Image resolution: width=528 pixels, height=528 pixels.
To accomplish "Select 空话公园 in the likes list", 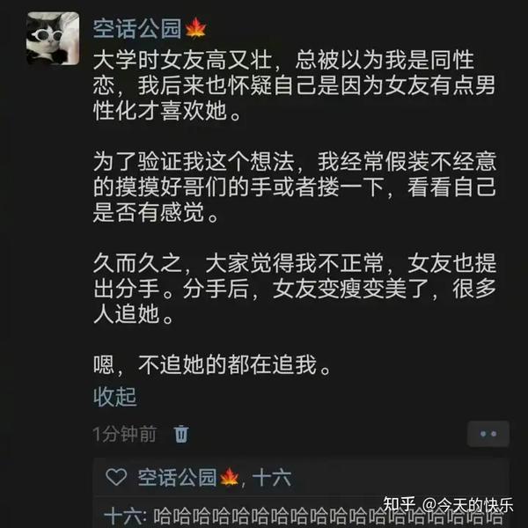I will [x=177, y=478].
